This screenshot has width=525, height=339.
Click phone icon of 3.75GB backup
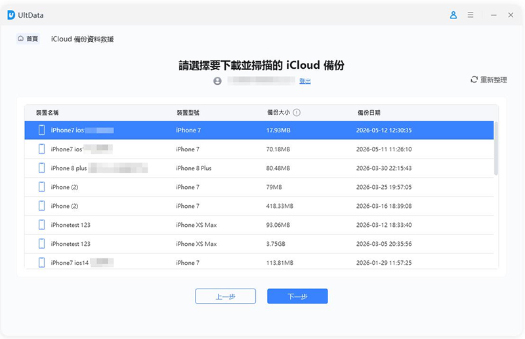pyautogui.click(x=41, y=244)
